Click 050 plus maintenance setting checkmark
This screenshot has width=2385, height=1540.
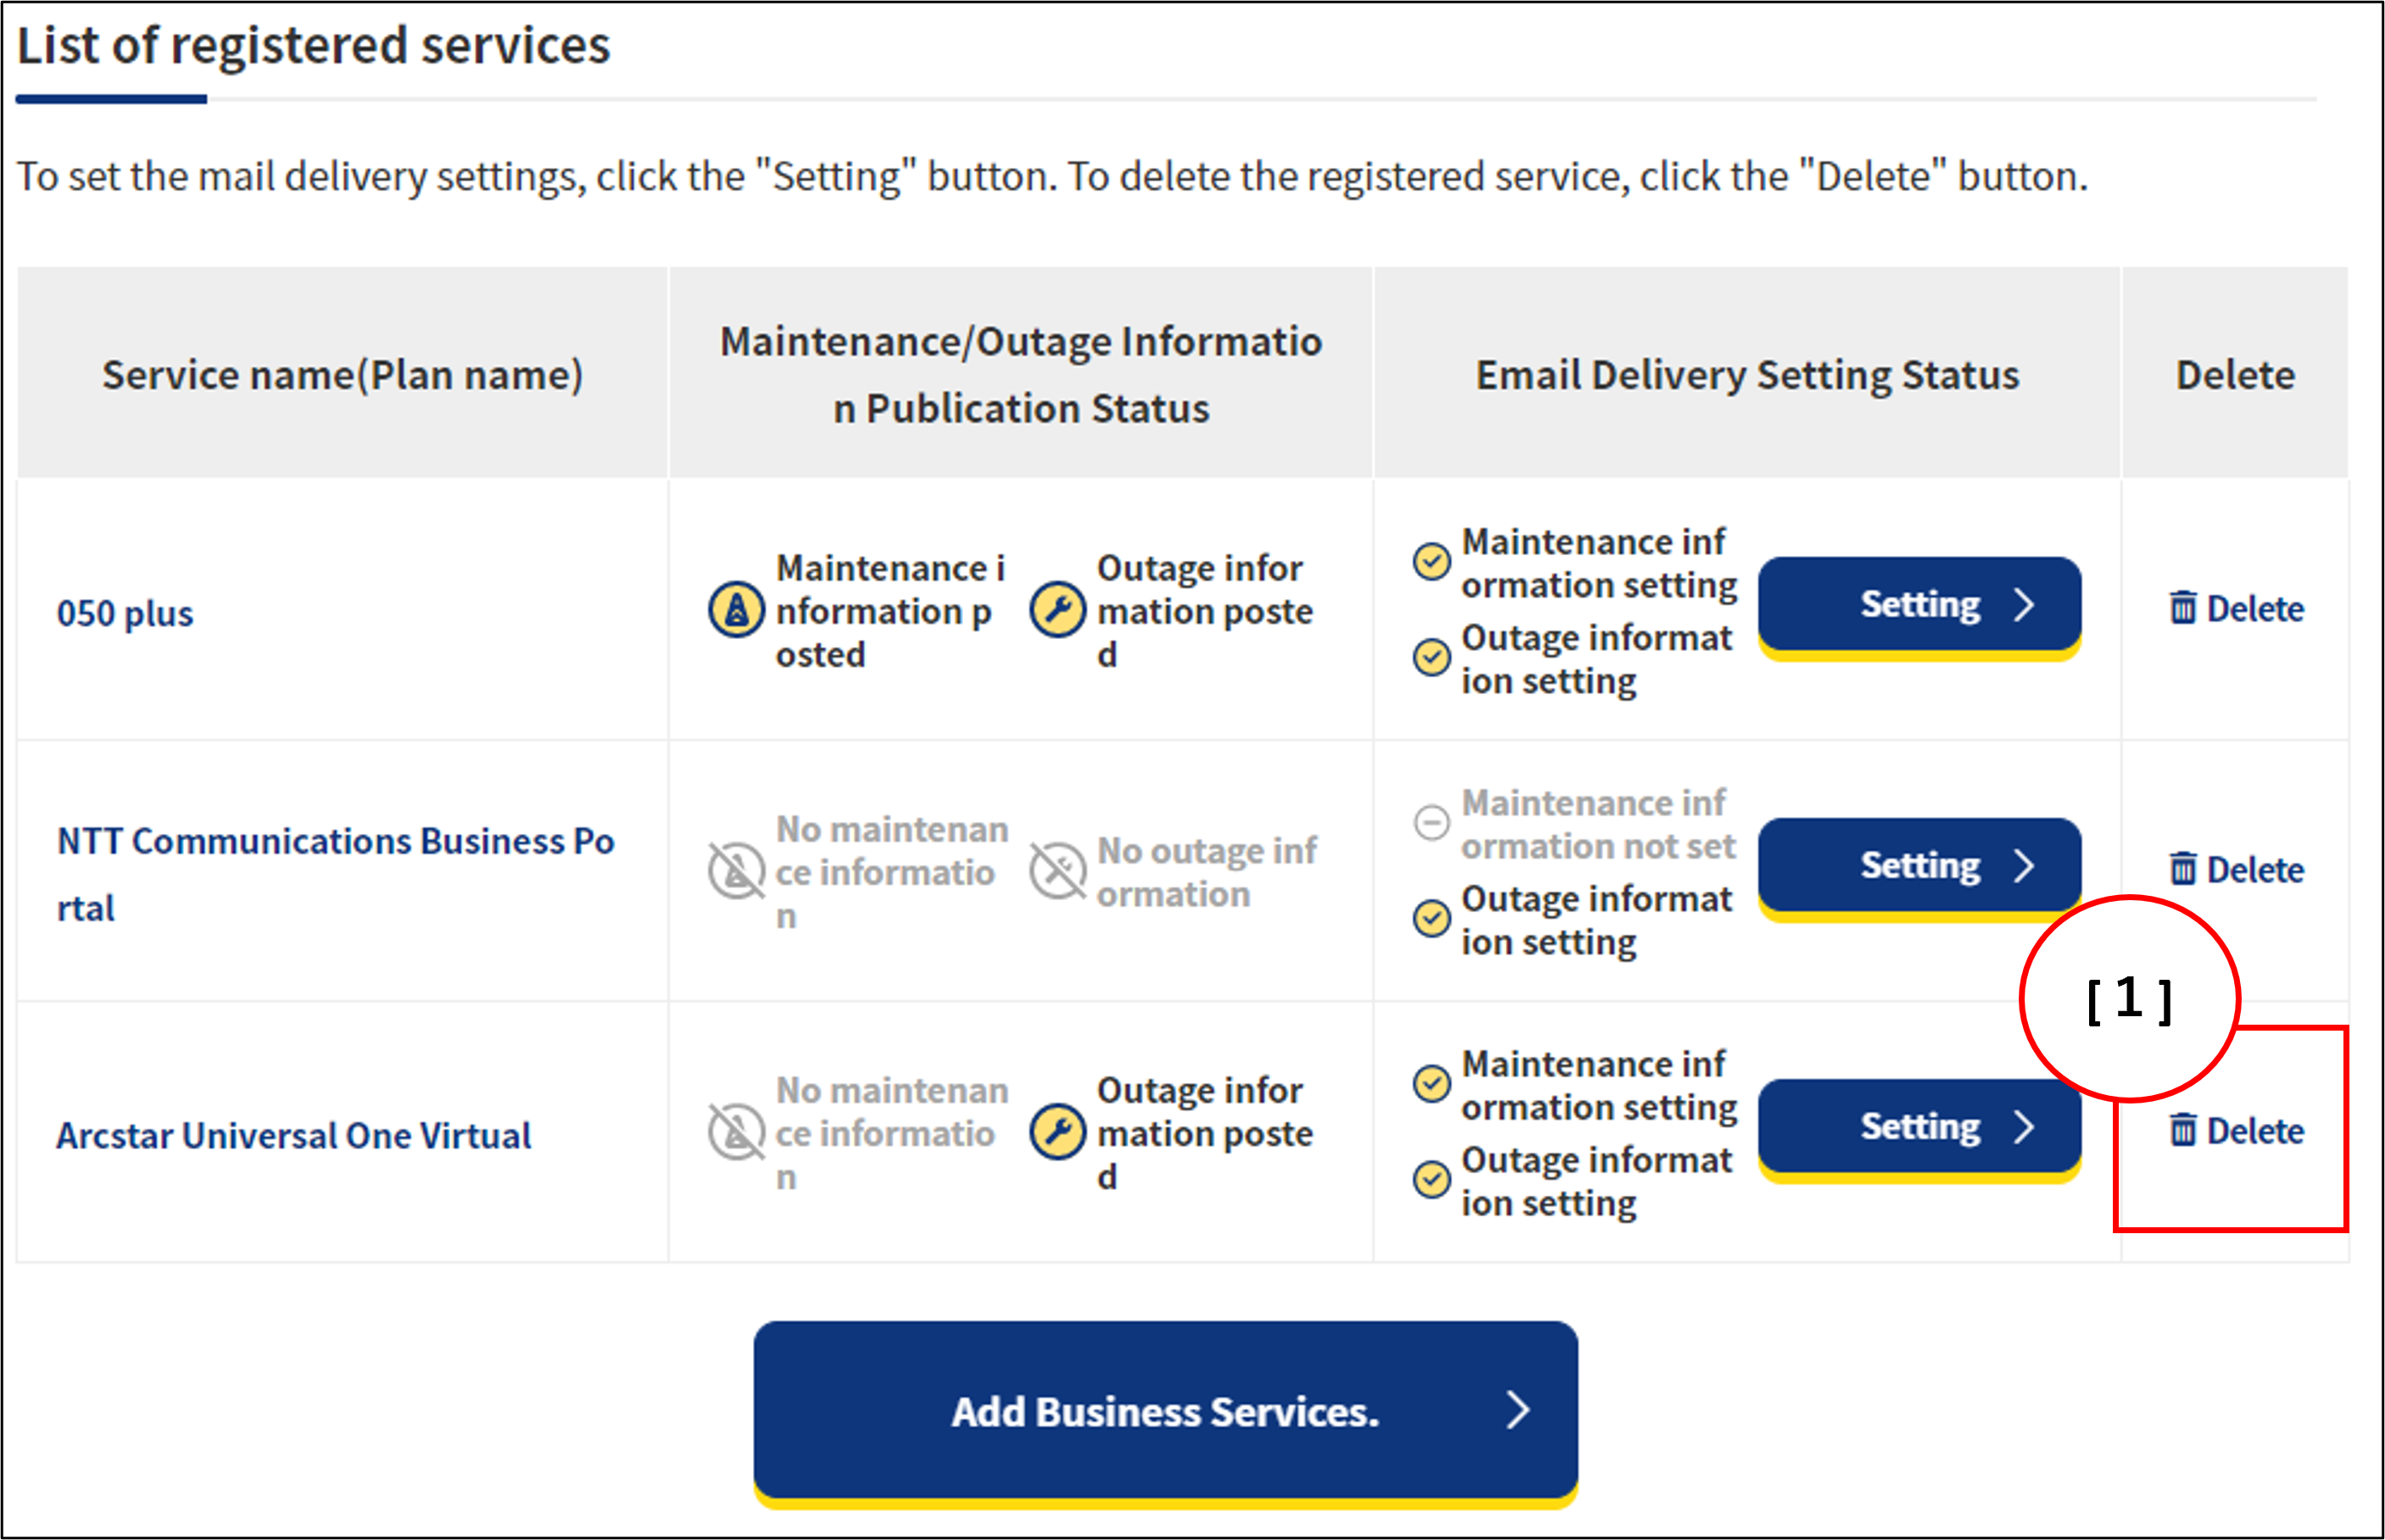click(1430, 561)
